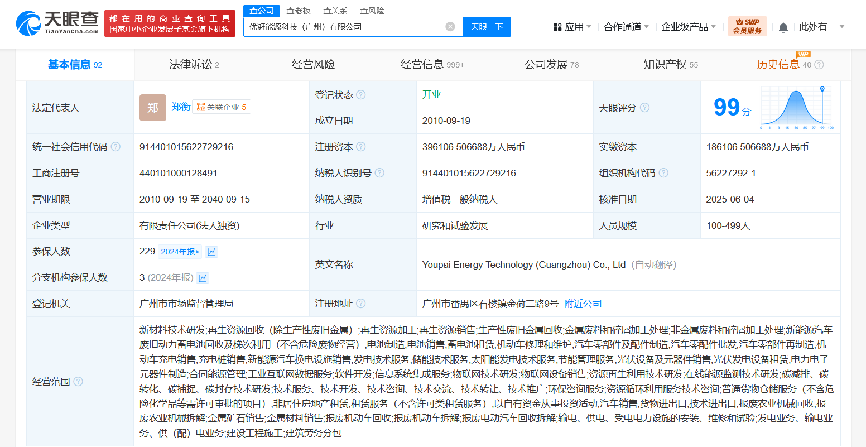
Task: Click the clear search text icon
Action: tap(450, 27)
